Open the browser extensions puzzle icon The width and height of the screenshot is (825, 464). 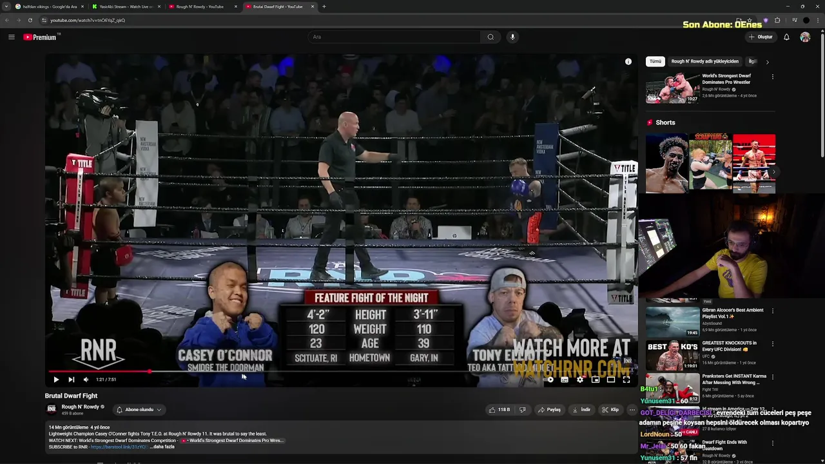tap(777, 20)
